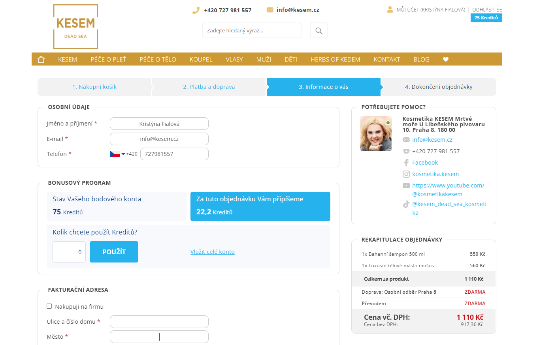Viewport: 539px width, 345px height.
Task: Click the Osobní odběr Praha 8 delivery text
Action: (410, 292)
